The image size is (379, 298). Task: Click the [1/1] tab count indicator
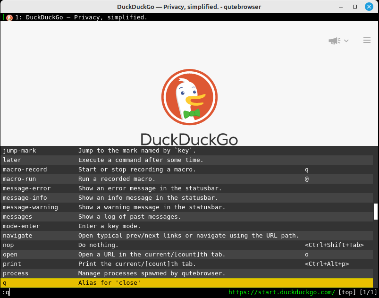(x=368, y=292)
